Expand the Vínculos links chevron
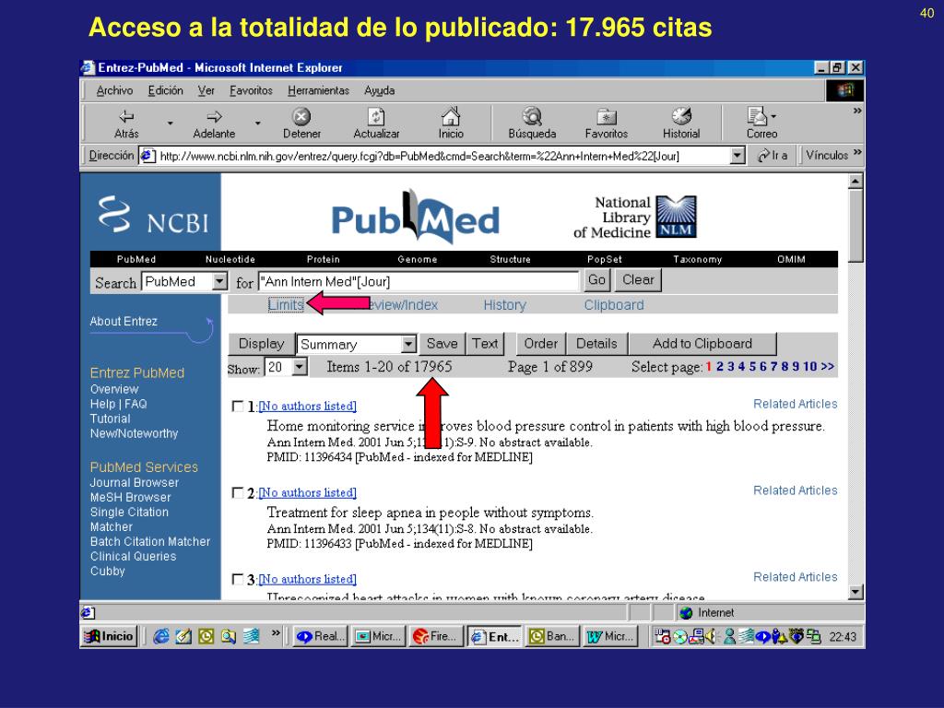Screen dimensions: 944x708 pos(857,152)
